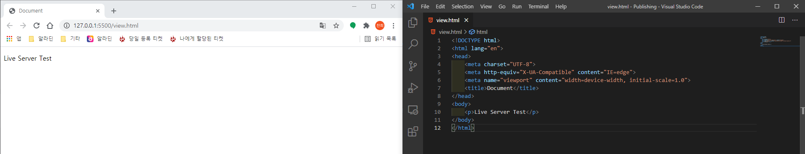Open the Terminal menu
Screen dimensions: 805x154
[x=538, y=6]
